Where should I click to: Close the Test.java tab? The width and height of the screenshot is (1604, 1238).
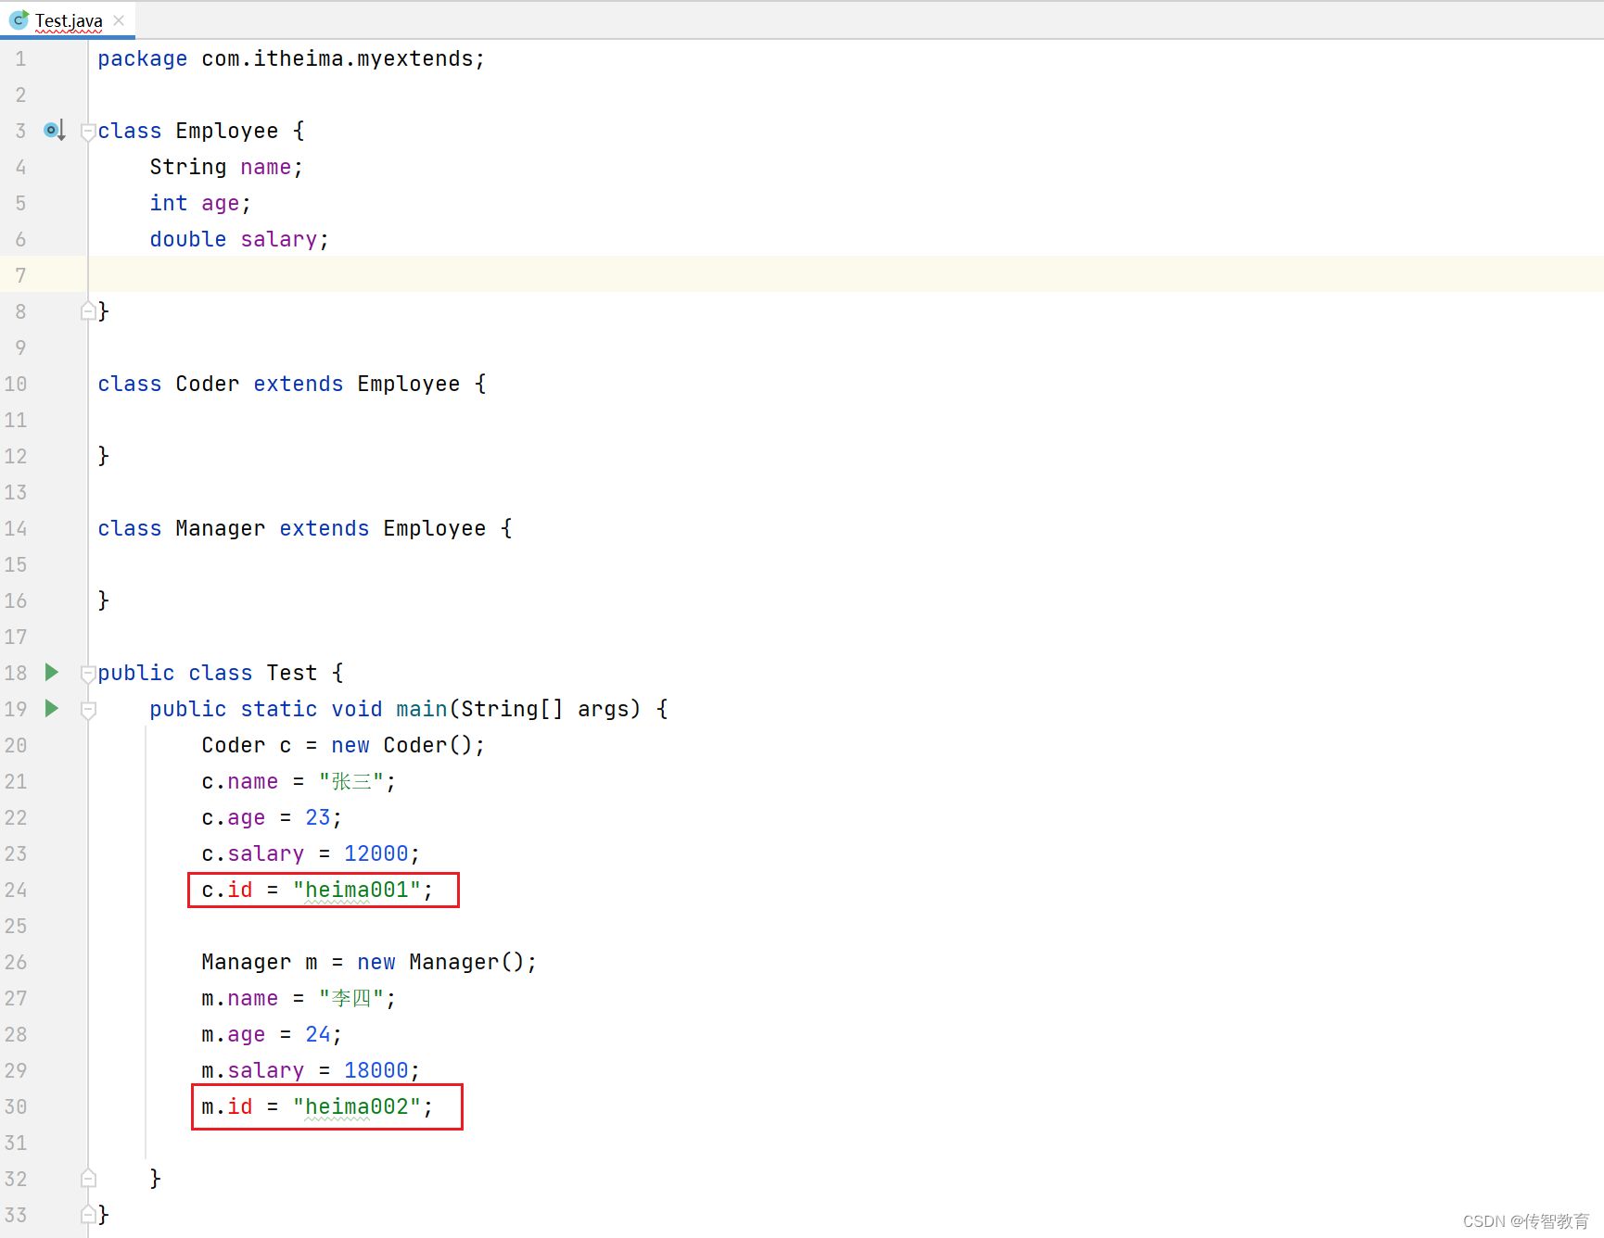(119, 19)
